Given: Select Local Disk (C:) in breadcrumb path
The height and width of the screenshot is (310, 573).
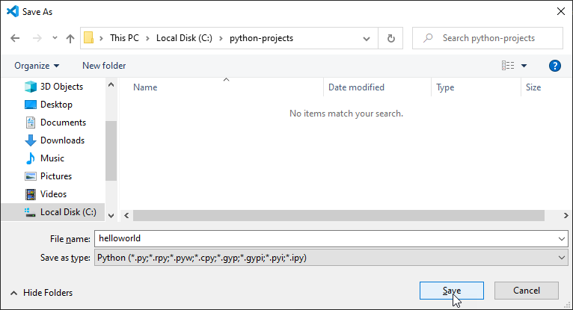Looking at the screenshot, I should pos(184,38).
